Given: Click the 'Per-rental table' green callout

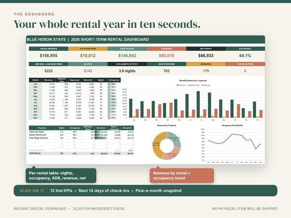Looking at the screenshot, I should [x=61, y=175].
